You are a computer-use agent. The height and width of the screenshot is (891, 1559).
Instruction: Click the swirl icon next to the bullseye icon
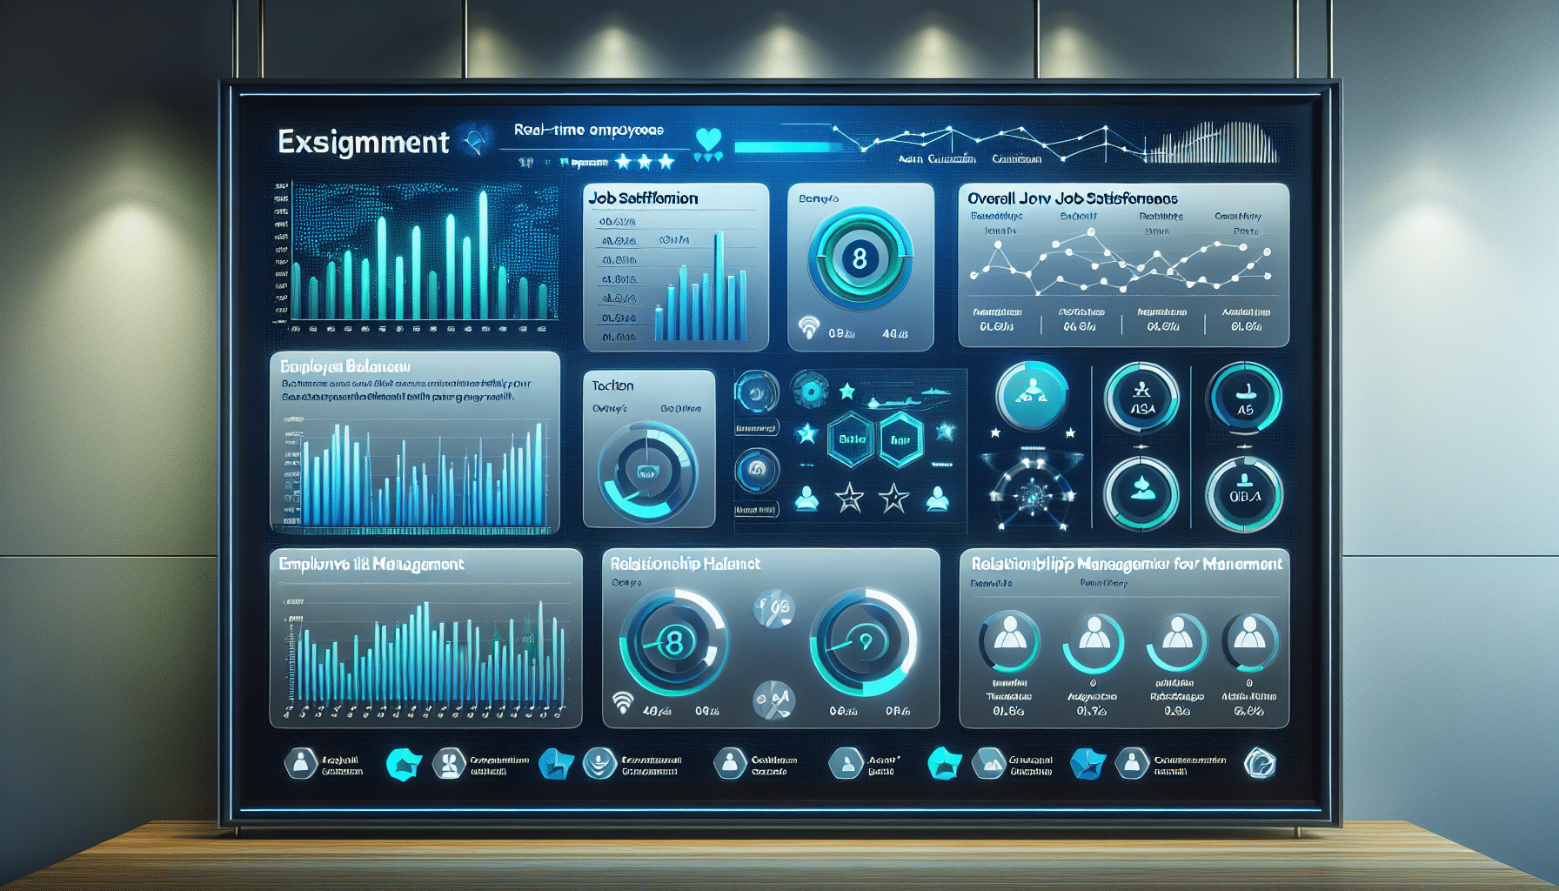tap(756, 393)
